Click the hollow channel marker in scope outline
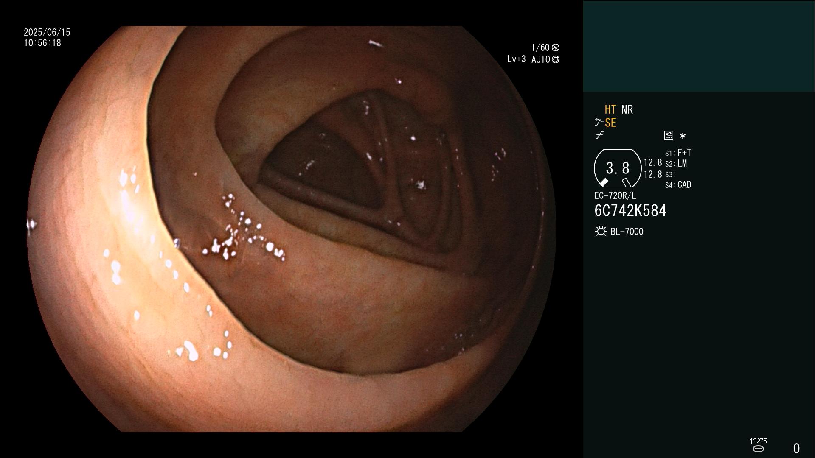The height and width of the screenshot is (458, 815). [626, 182]
